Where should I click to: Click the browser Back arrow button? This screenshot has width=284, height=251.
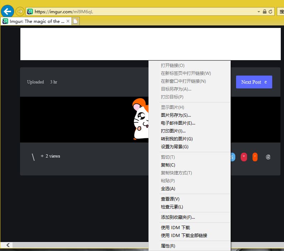point(8,11)
